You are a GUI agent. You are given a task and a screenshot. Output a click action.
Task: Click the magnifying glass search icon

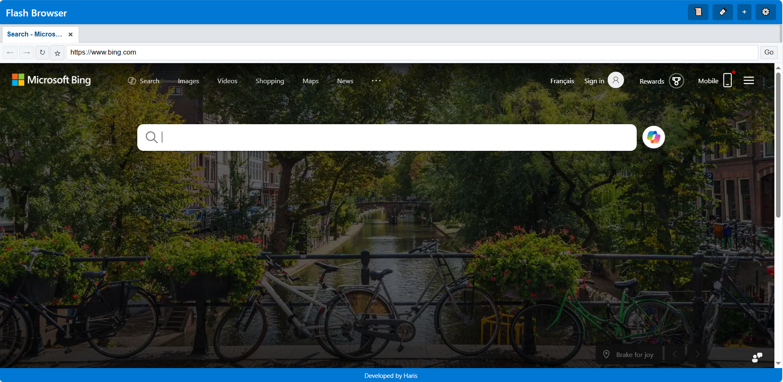(x=152, y=137)
